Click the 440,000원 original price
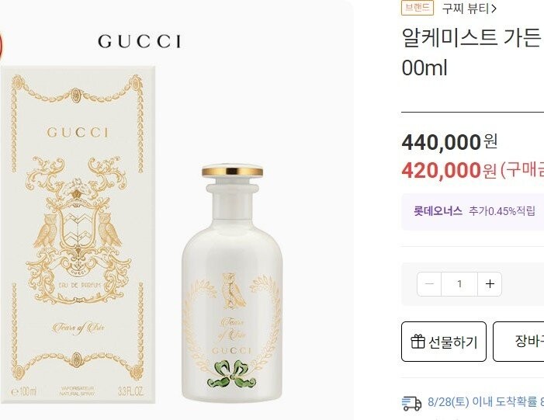The height and width of the screenshot is (420, 544). click(x=449, y=142)
